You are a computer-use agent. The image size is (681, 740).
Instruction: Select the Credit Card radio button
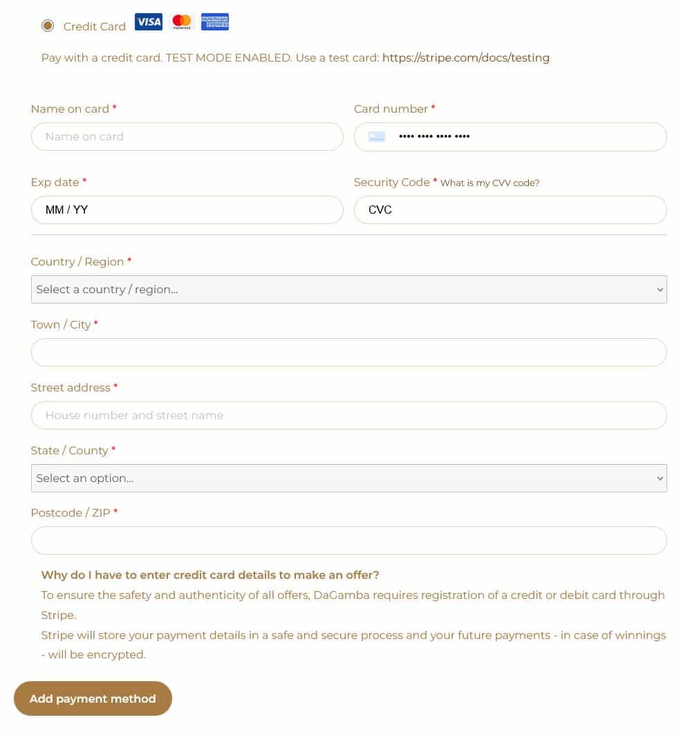pyautogui.click(x=48, y=26)
